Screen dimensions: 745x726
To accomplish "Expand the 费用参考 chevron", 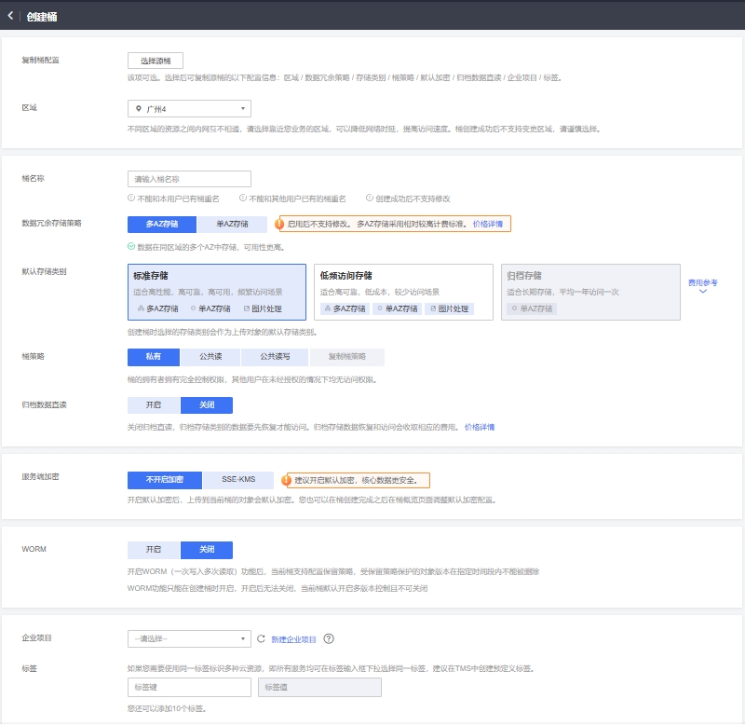I will [x=702, y=291].
